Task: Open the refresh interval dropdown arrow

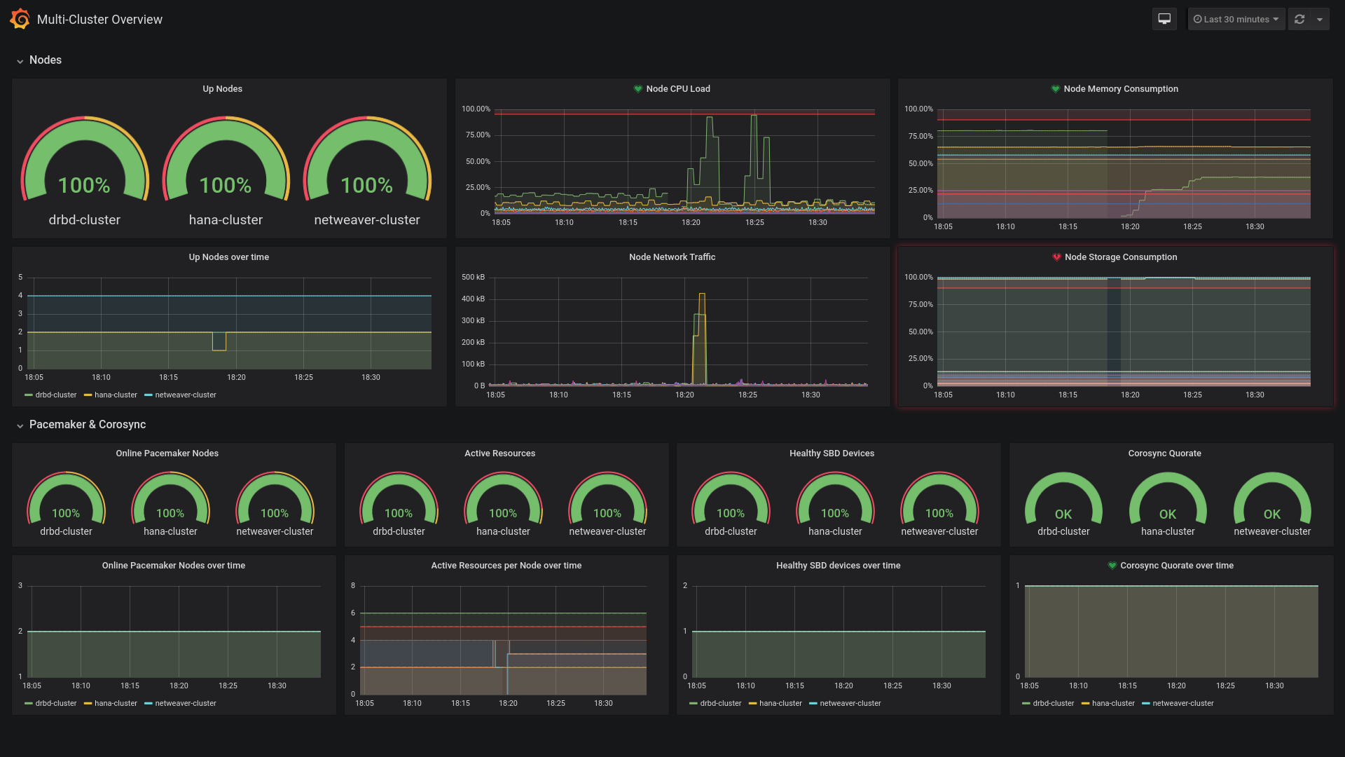Action: (x=1320, y=19)
